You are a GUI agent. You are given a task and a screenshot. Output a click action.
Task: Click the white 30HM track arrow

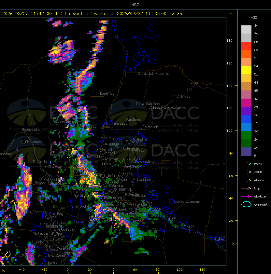[246, 172]
